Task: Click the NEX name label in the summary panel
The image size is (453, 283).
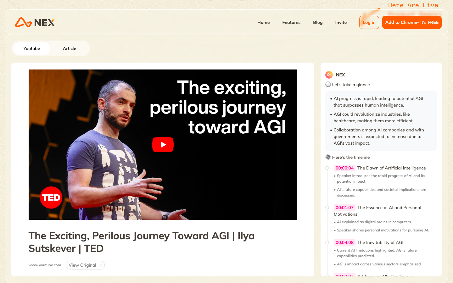Action: click(x=340, y=75)
